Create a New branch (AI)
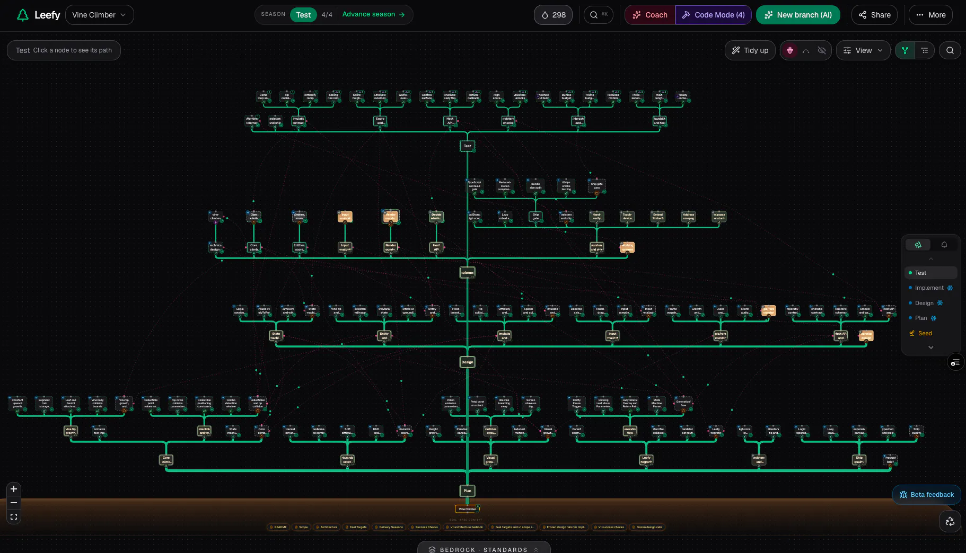 point(798,15)
